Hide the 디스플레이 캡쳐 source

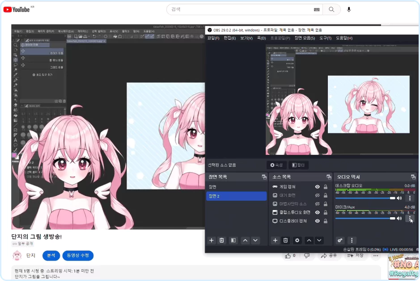click(318, 221)
